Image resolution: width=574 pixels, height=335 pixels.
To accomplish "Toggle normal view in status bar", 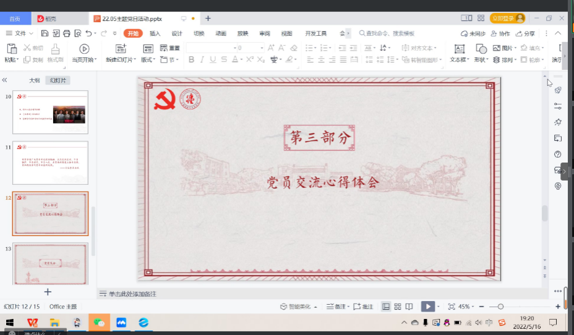I will 386,307.
